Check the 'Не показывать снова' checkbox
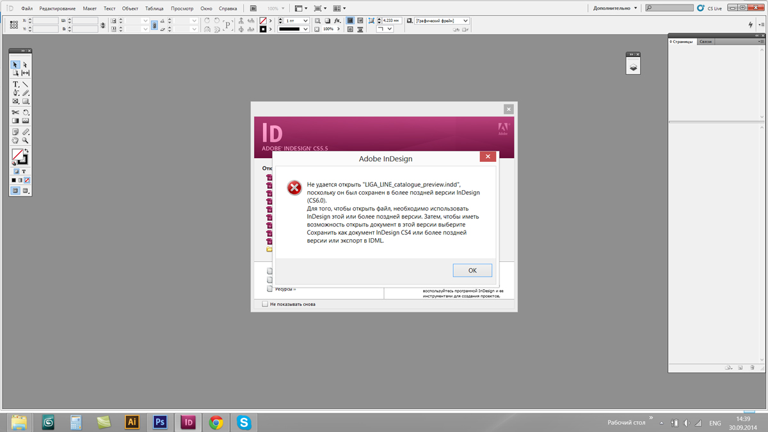 pyautogui.click(x=265, y=304)
